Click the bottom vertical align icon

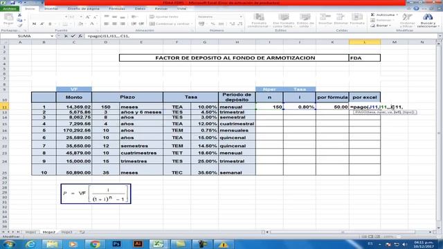[123, 17]
